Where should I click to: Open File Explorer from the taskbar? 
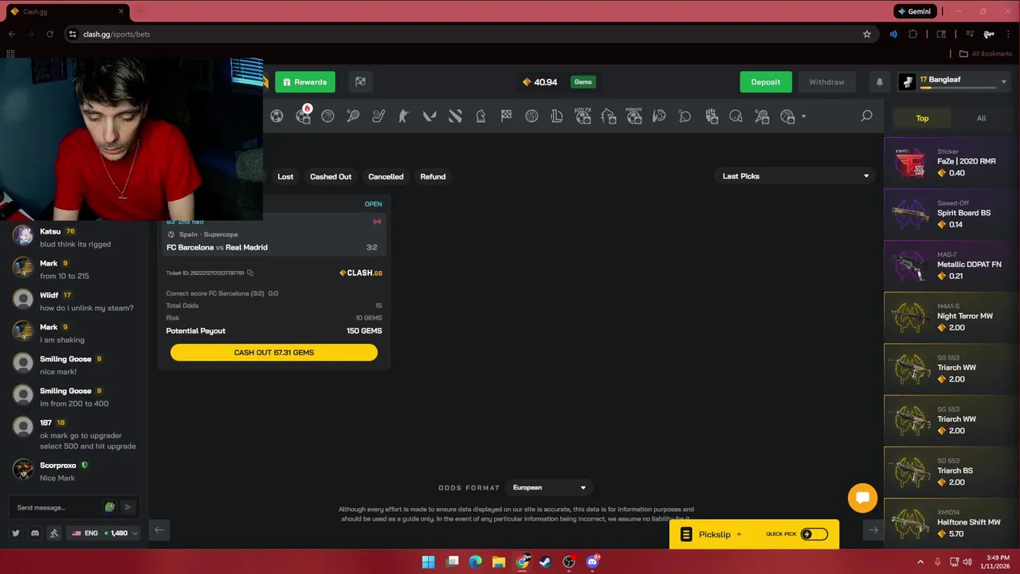coord(499,562)
